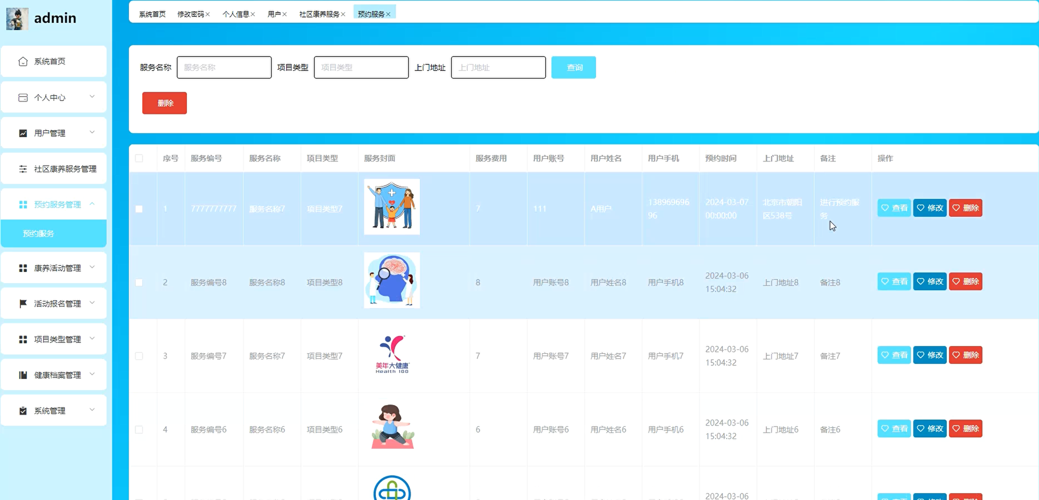Expand the 健康档案管理 menu chevron

click(x=92, y=374)
